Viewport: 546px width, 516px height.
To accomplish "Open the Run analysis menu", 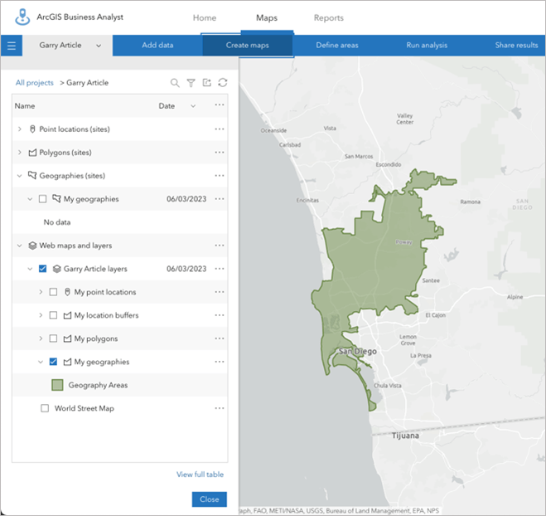I will [x=427, y=46].
